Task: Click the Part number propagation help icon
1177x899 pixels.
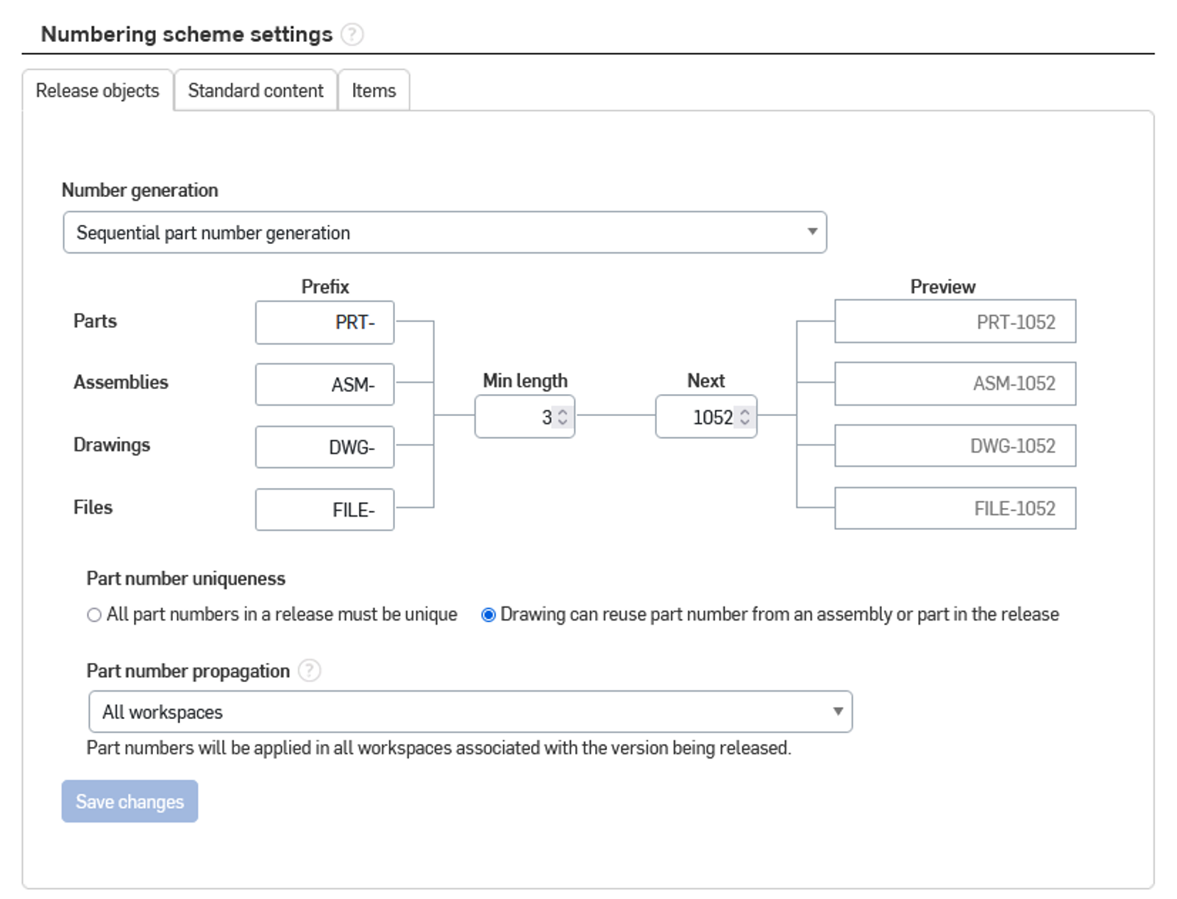Action: 310,670
